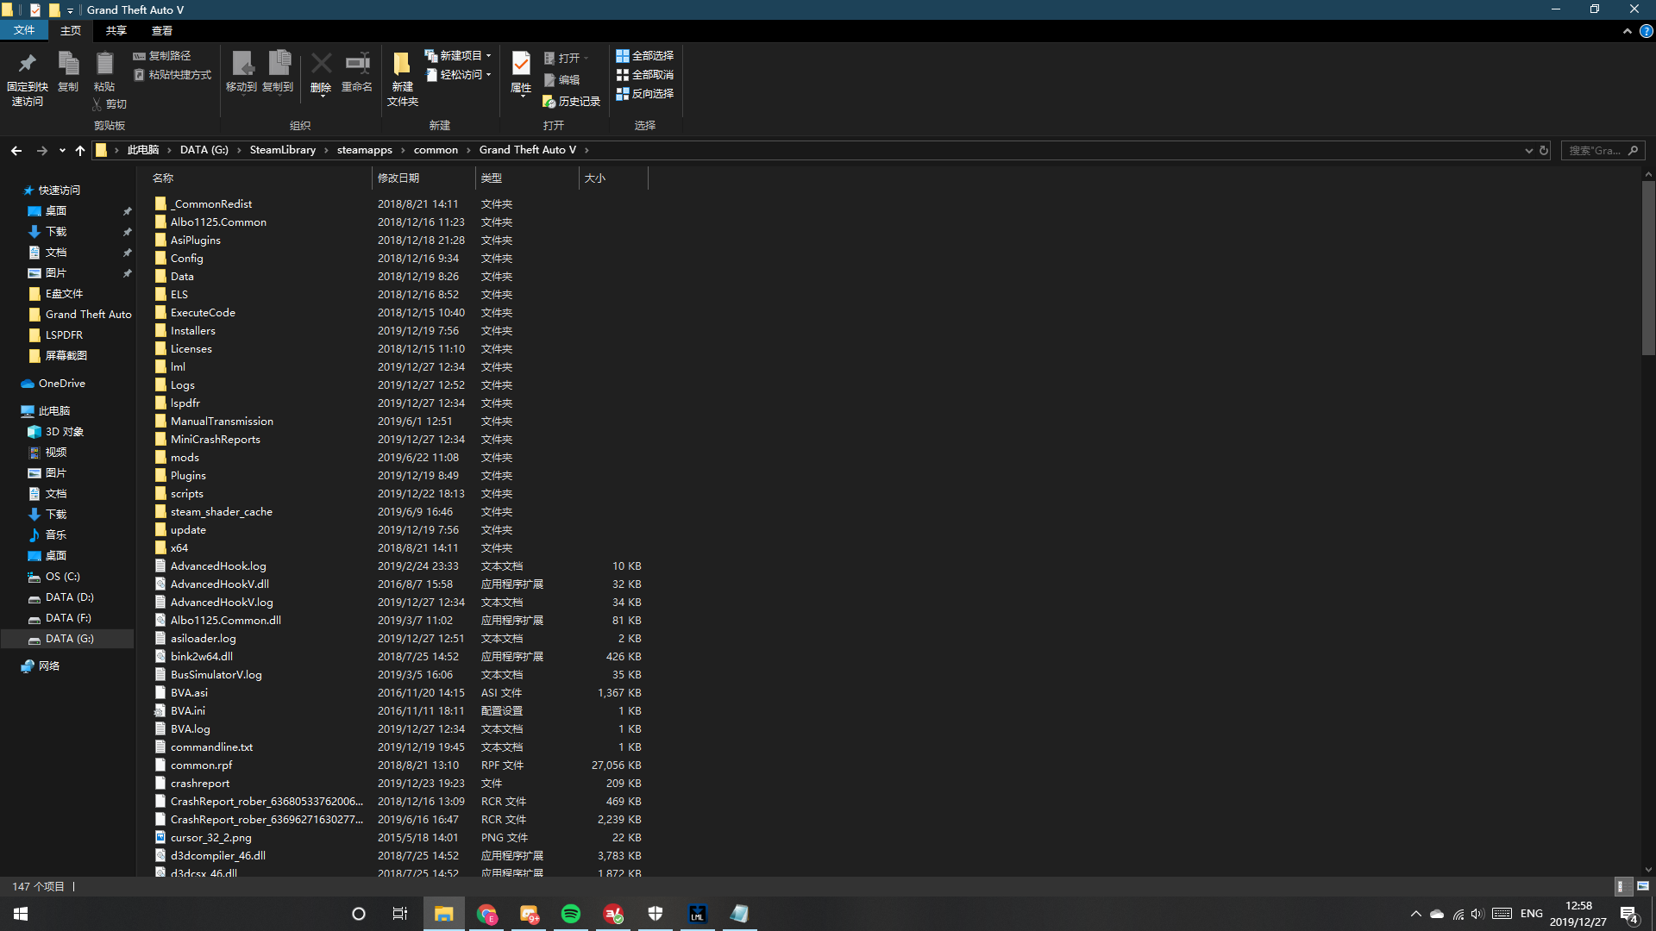Click the Pin to Quick Access icon
This screenshot has width=1656, height=931.
tap(27, 65)
